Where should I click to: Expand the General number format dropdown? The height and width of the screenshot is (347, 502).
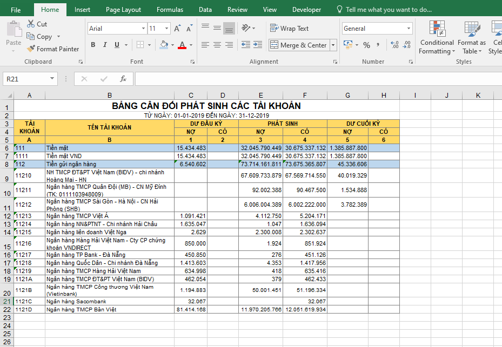[409, 29]
